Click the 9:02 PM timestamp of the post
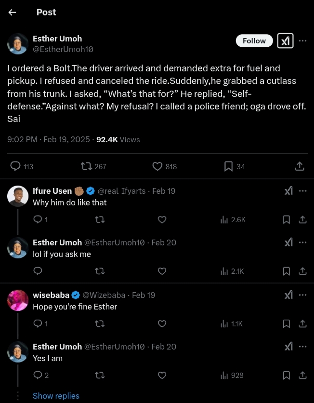Viewport: 314px width, 403px height. click(22, 139)
